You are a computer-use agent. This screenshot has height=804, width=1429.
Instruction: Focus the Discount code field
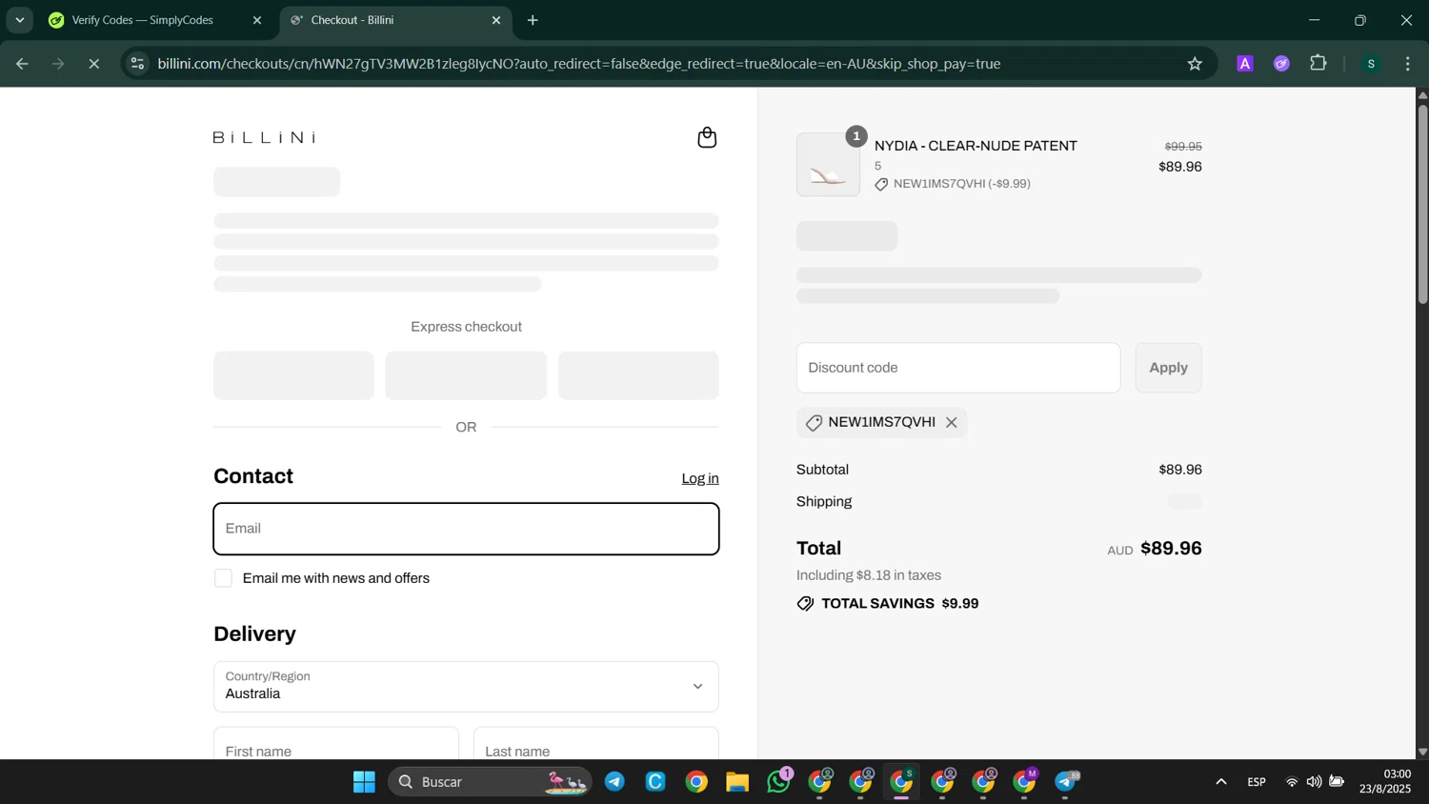[x=958, y=368]
